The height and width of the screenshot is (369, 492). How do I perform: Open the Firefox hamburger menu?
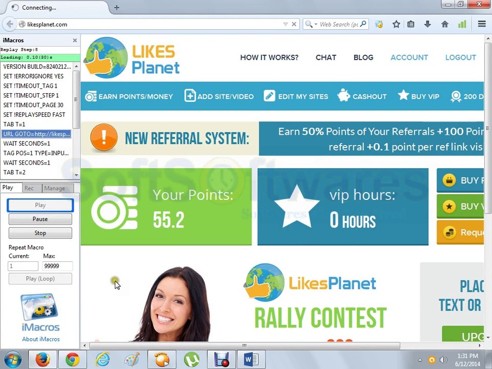click(482, 24)
